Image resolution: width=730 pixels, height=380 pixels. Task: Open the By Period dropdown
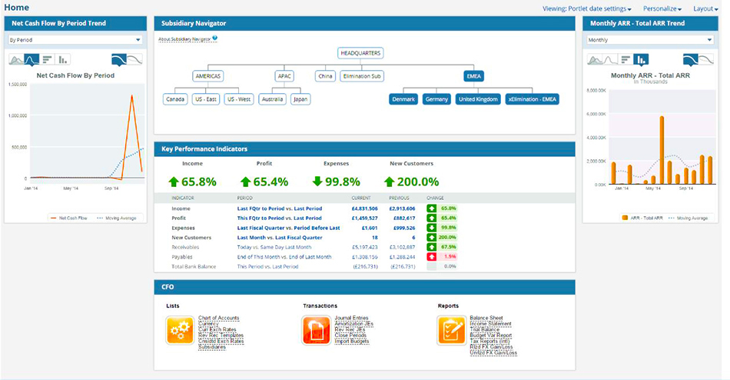tap(75, 39)
